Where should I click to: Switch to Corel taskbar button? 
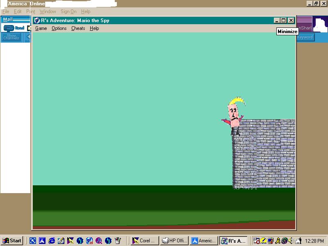point(143,241)
